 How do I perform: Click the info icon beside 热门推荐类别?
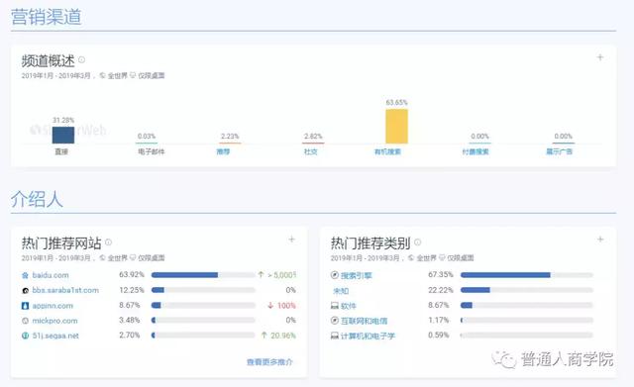(418, 242)
